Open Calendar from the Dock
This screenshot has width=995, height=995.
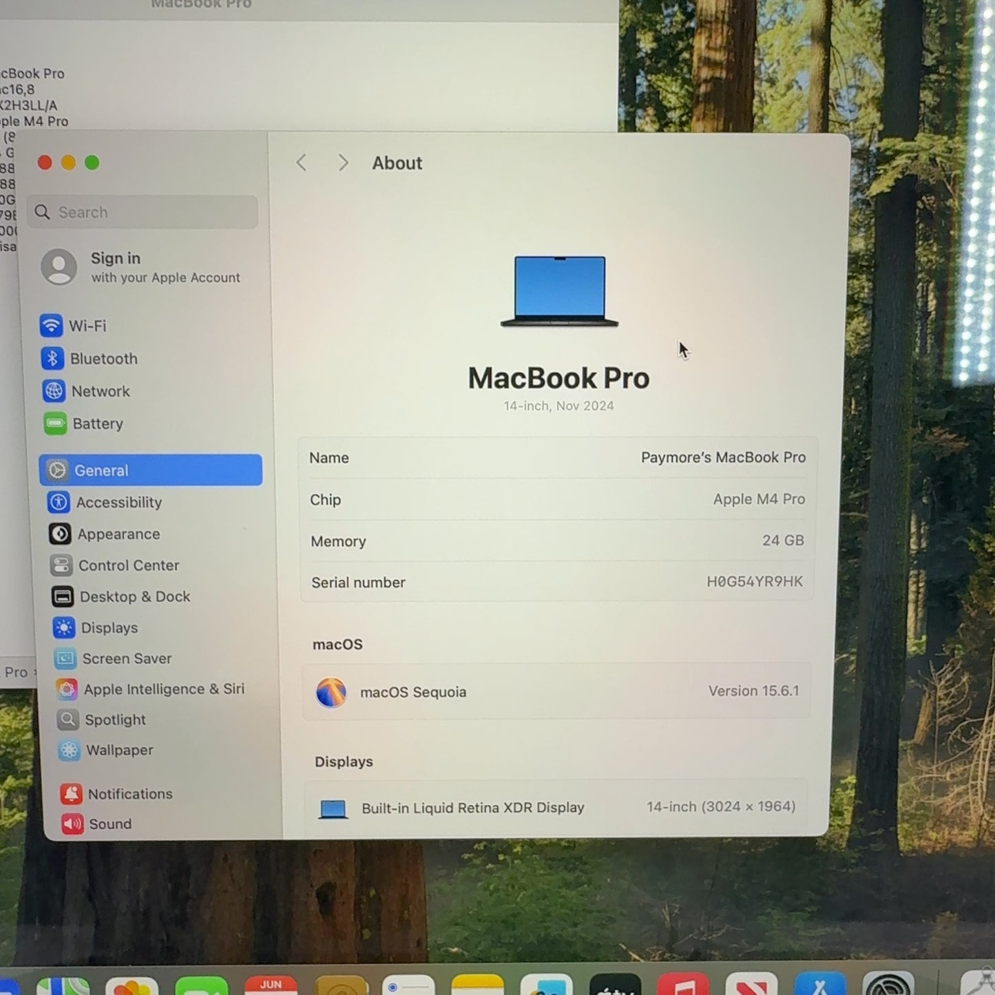coord(271,985)
